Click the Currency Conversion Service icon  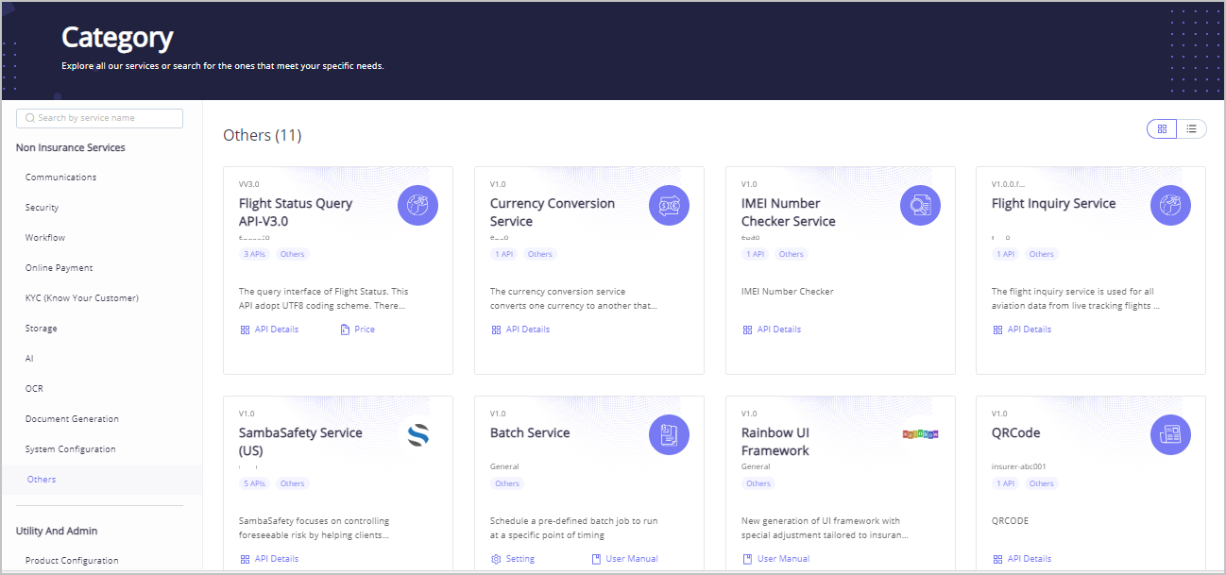[669, 205]
